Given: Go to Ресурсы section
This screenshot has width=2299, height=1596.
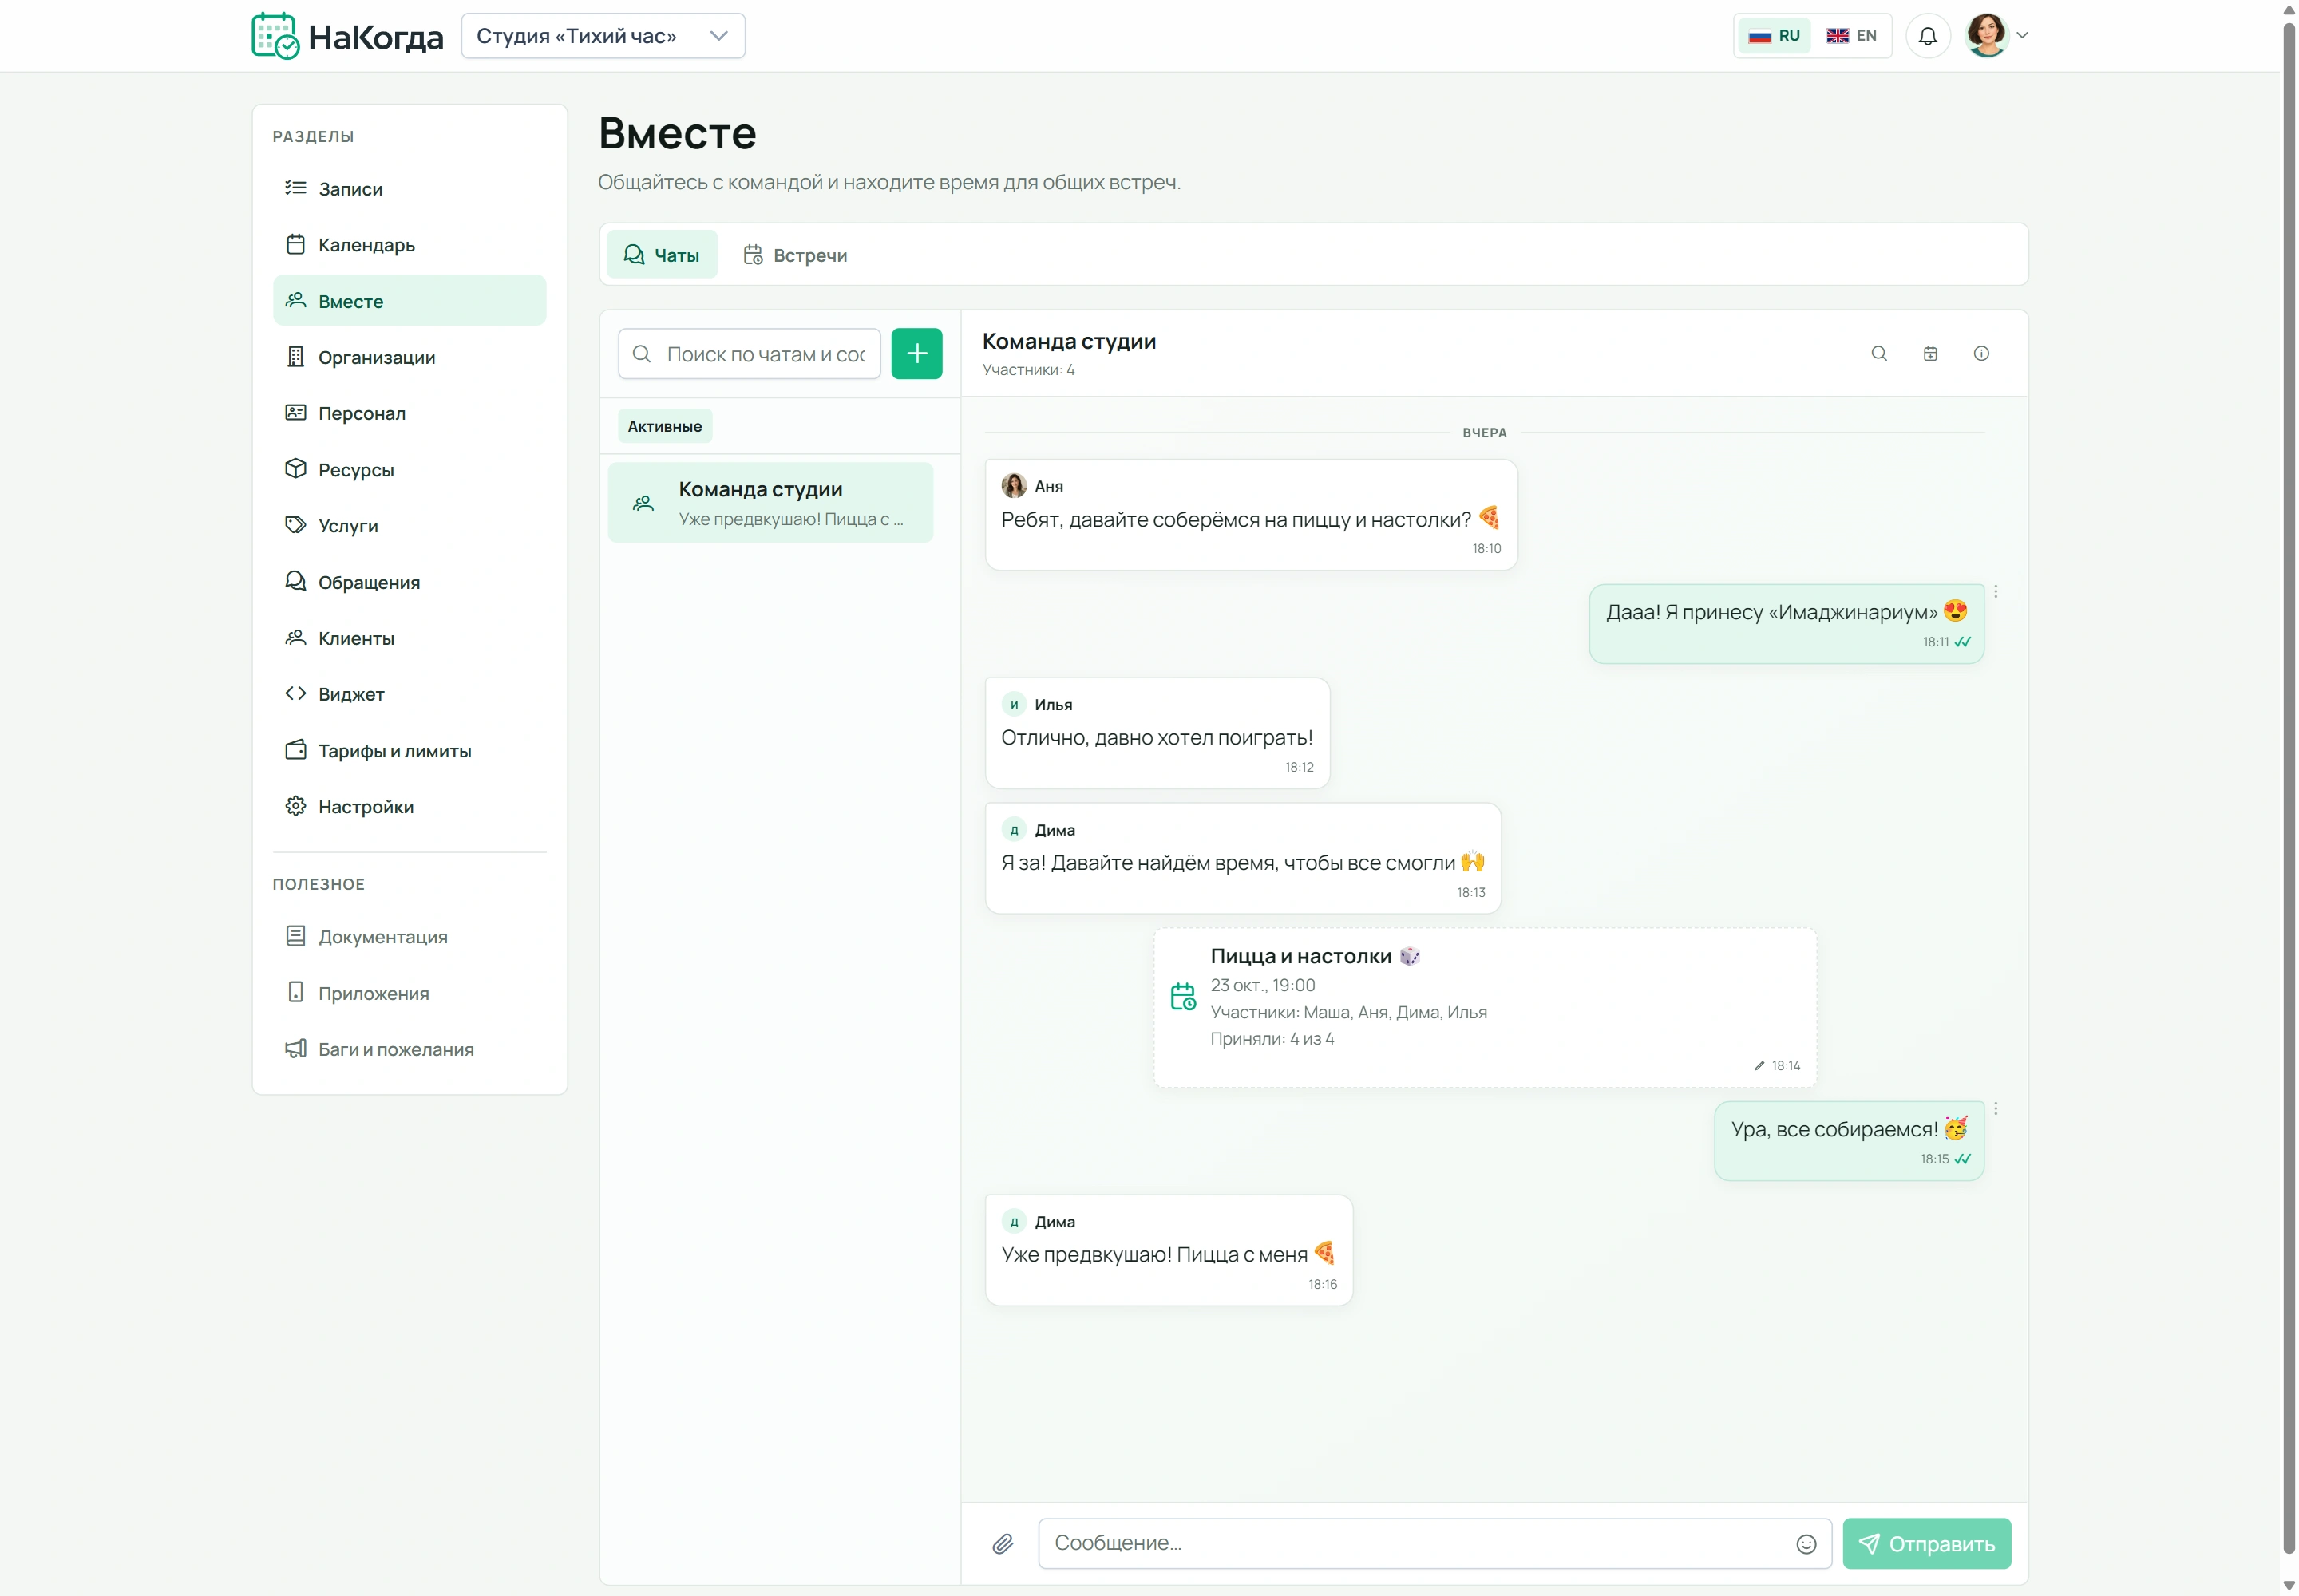Looking at the screenshot, I should pos(410,470).
